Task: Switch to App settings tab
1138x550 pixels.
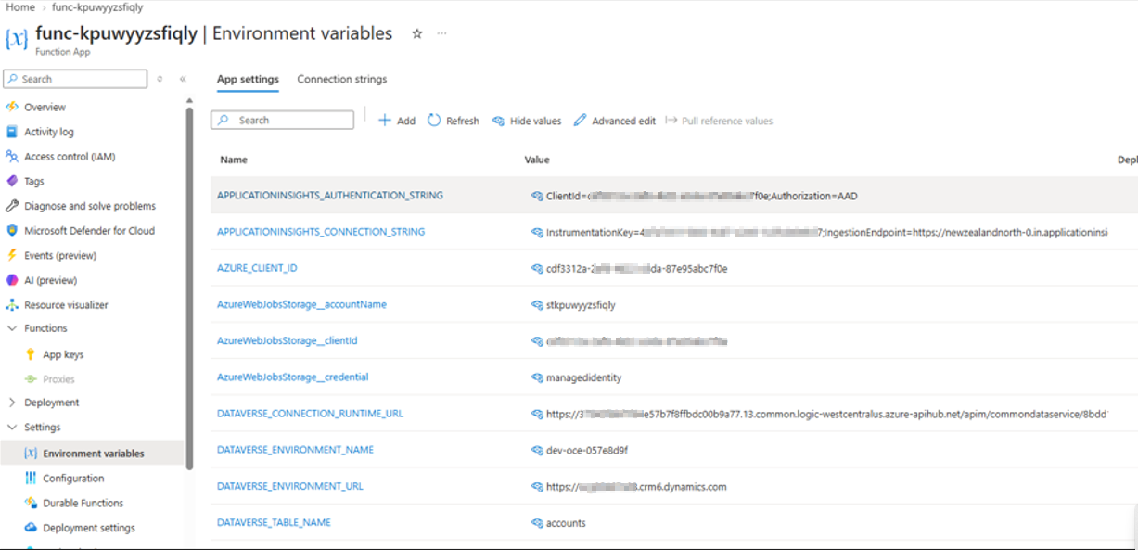Action: tap(248, 80)
